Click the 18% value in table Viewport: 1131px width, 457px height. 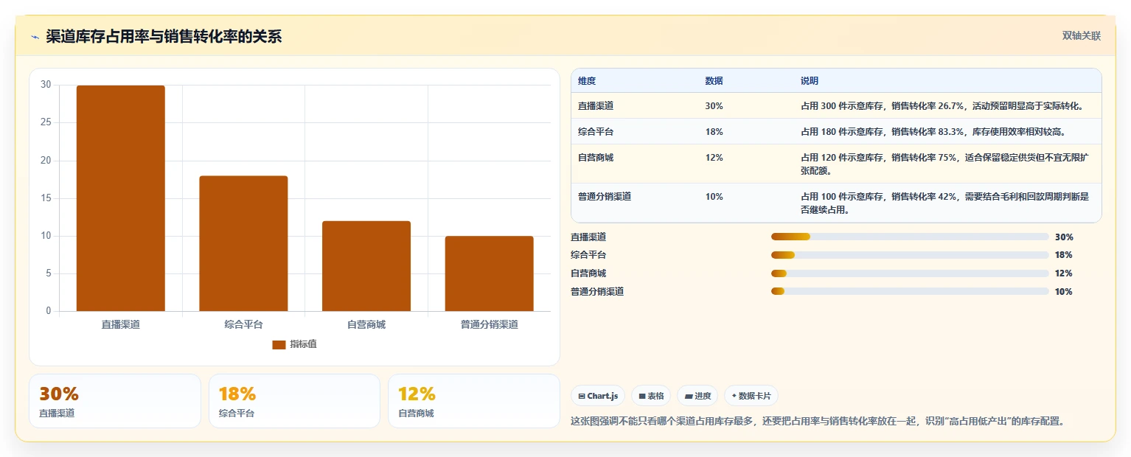pos(714,131)
